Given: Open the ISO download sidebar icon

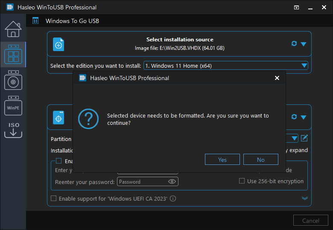Looking at the screenshot, I should pos(13,130).
